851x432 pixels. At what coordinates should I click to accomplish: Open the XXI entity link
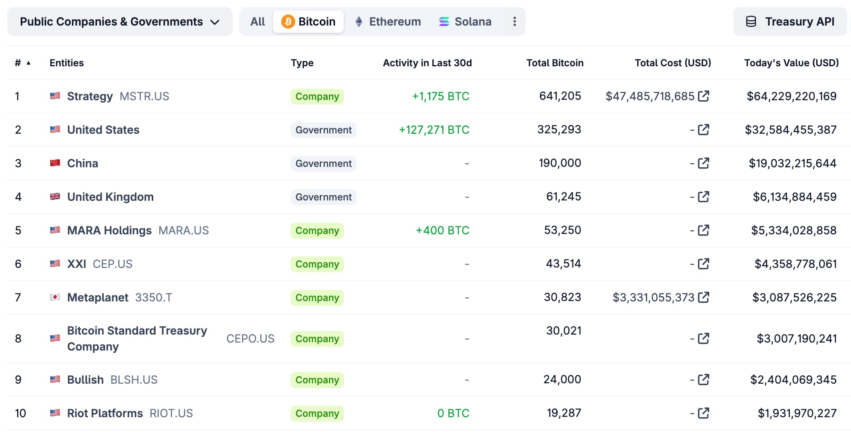point(77,264)
